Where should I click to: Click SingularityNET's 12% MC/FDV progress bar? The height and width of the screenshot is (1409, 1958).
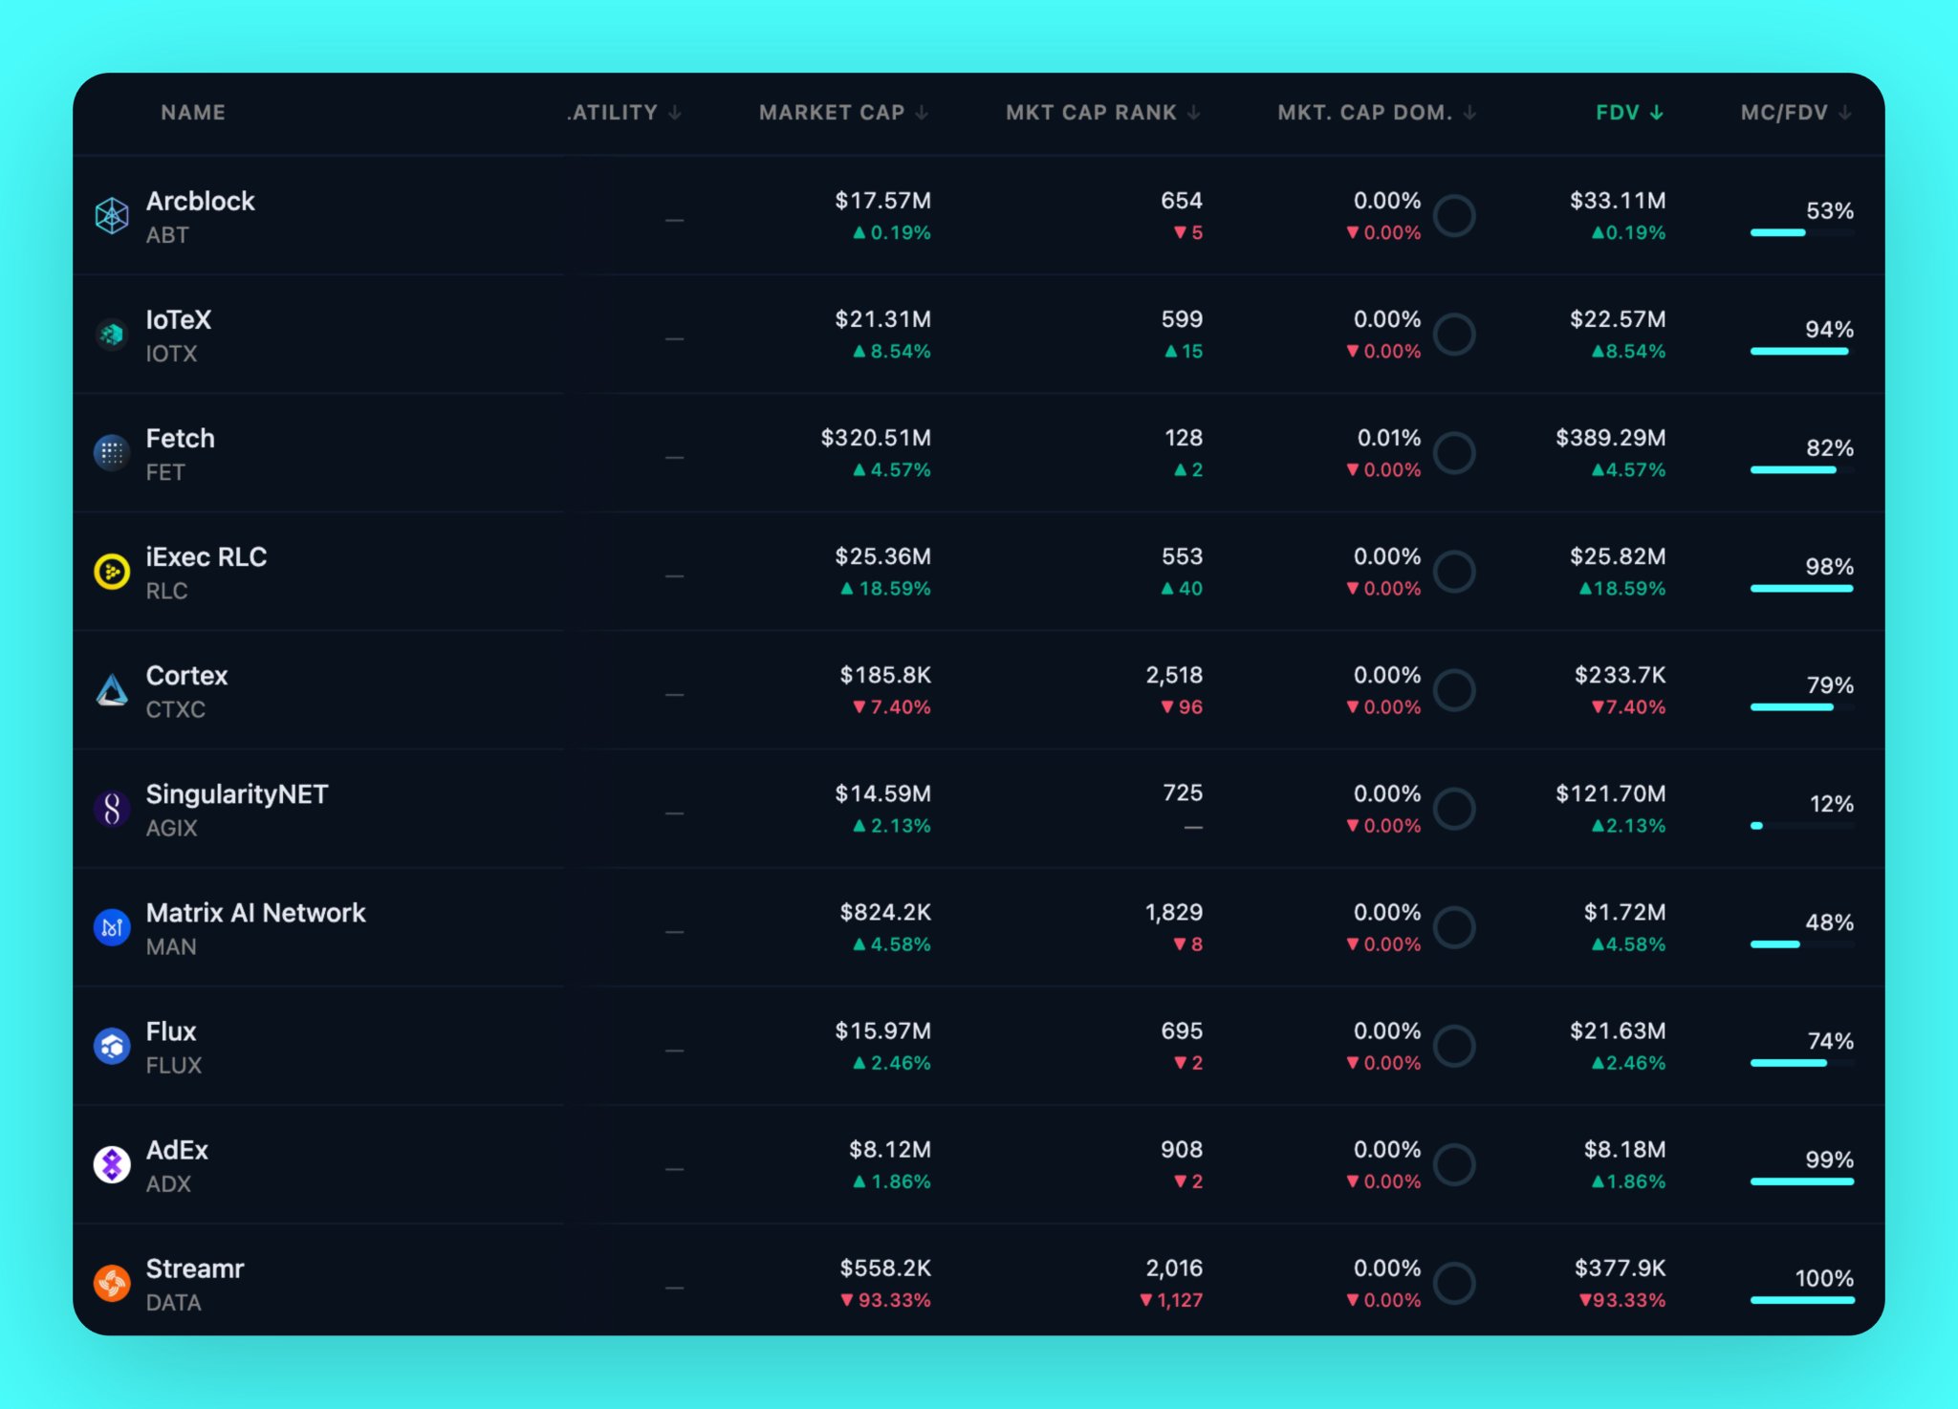tap(1802, 826)
